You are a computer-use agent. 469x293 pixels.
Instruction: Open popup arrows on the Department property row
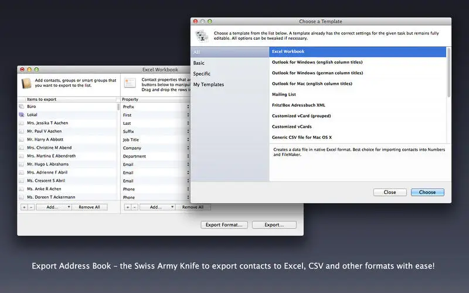188,156
